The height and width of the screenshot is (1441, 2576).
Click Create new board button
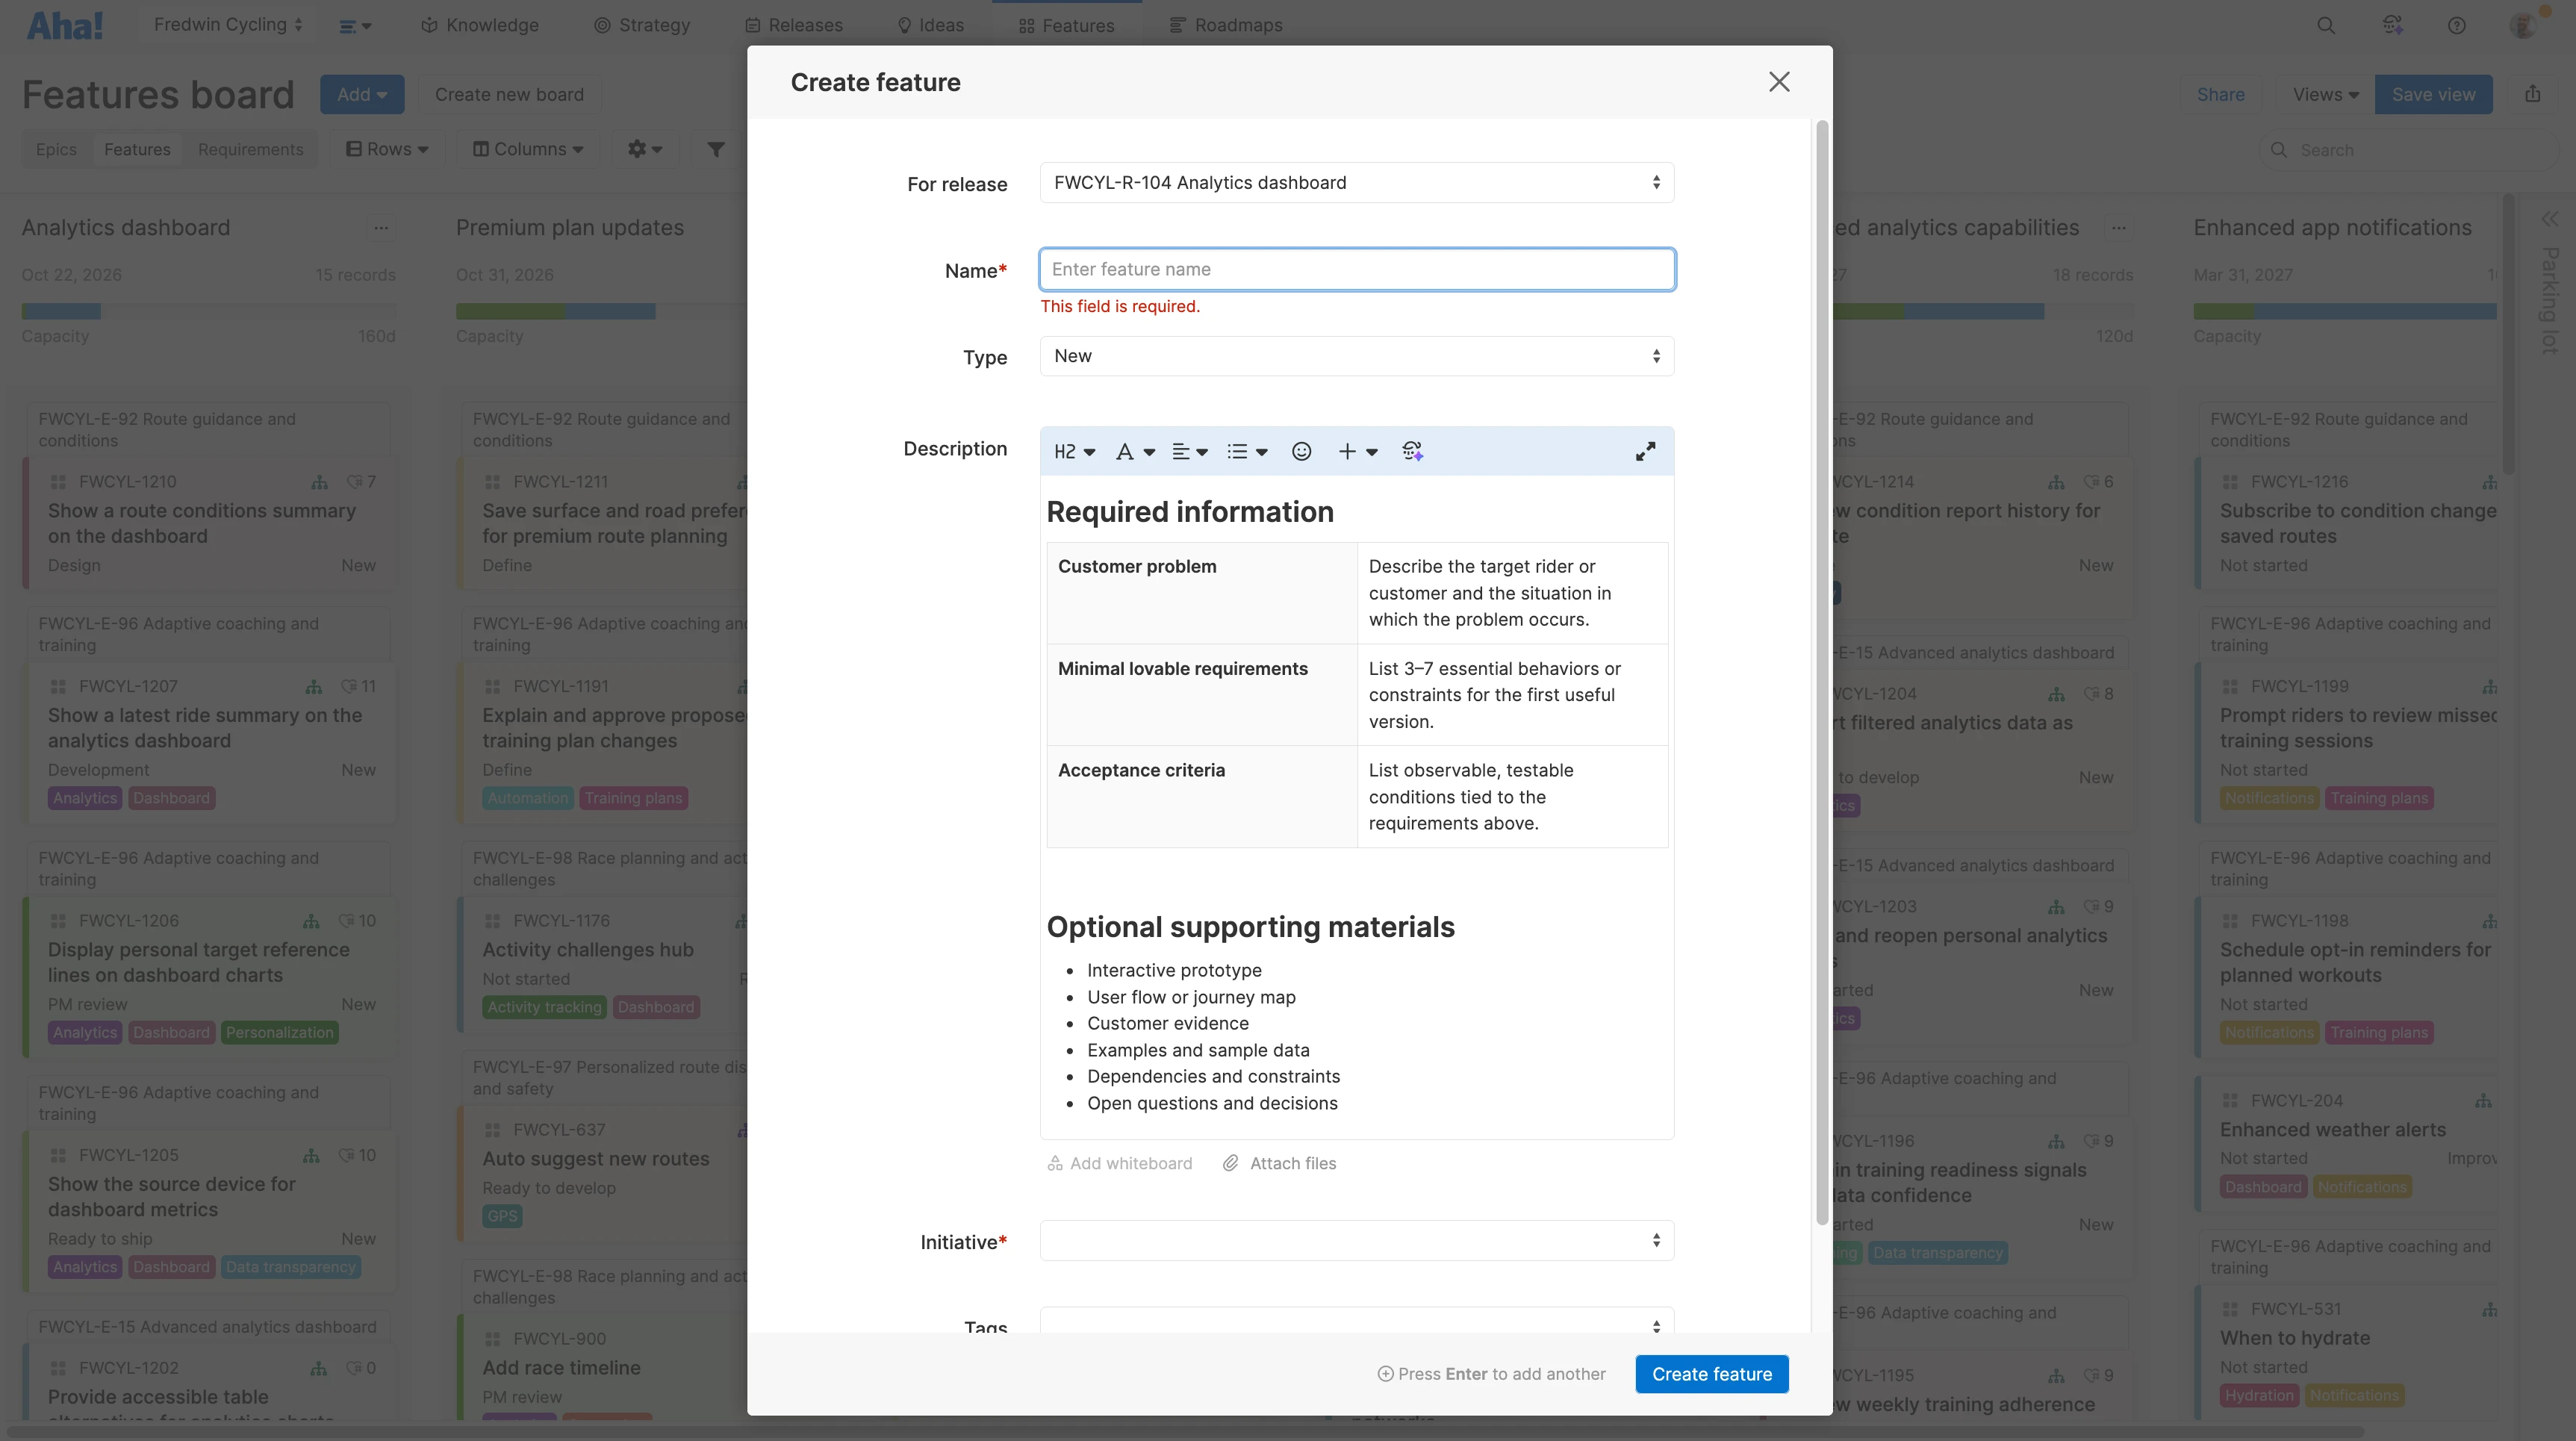tap(509, 95)
